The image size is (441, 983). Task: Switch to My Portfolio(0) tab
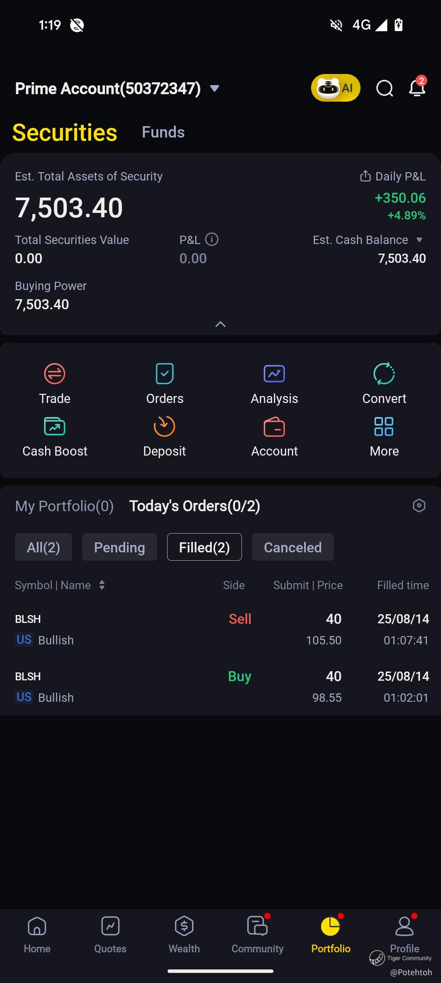click(x=64, y=506)
